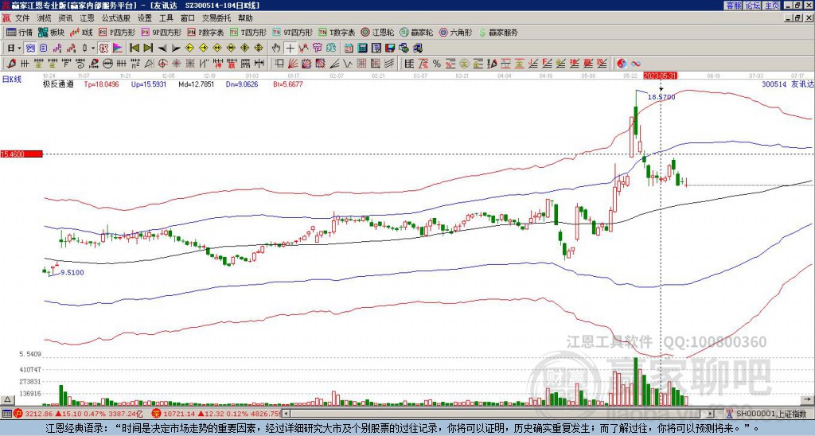
Task: Open the 赢家轮 wheel tool
Action: coord(416,32)
